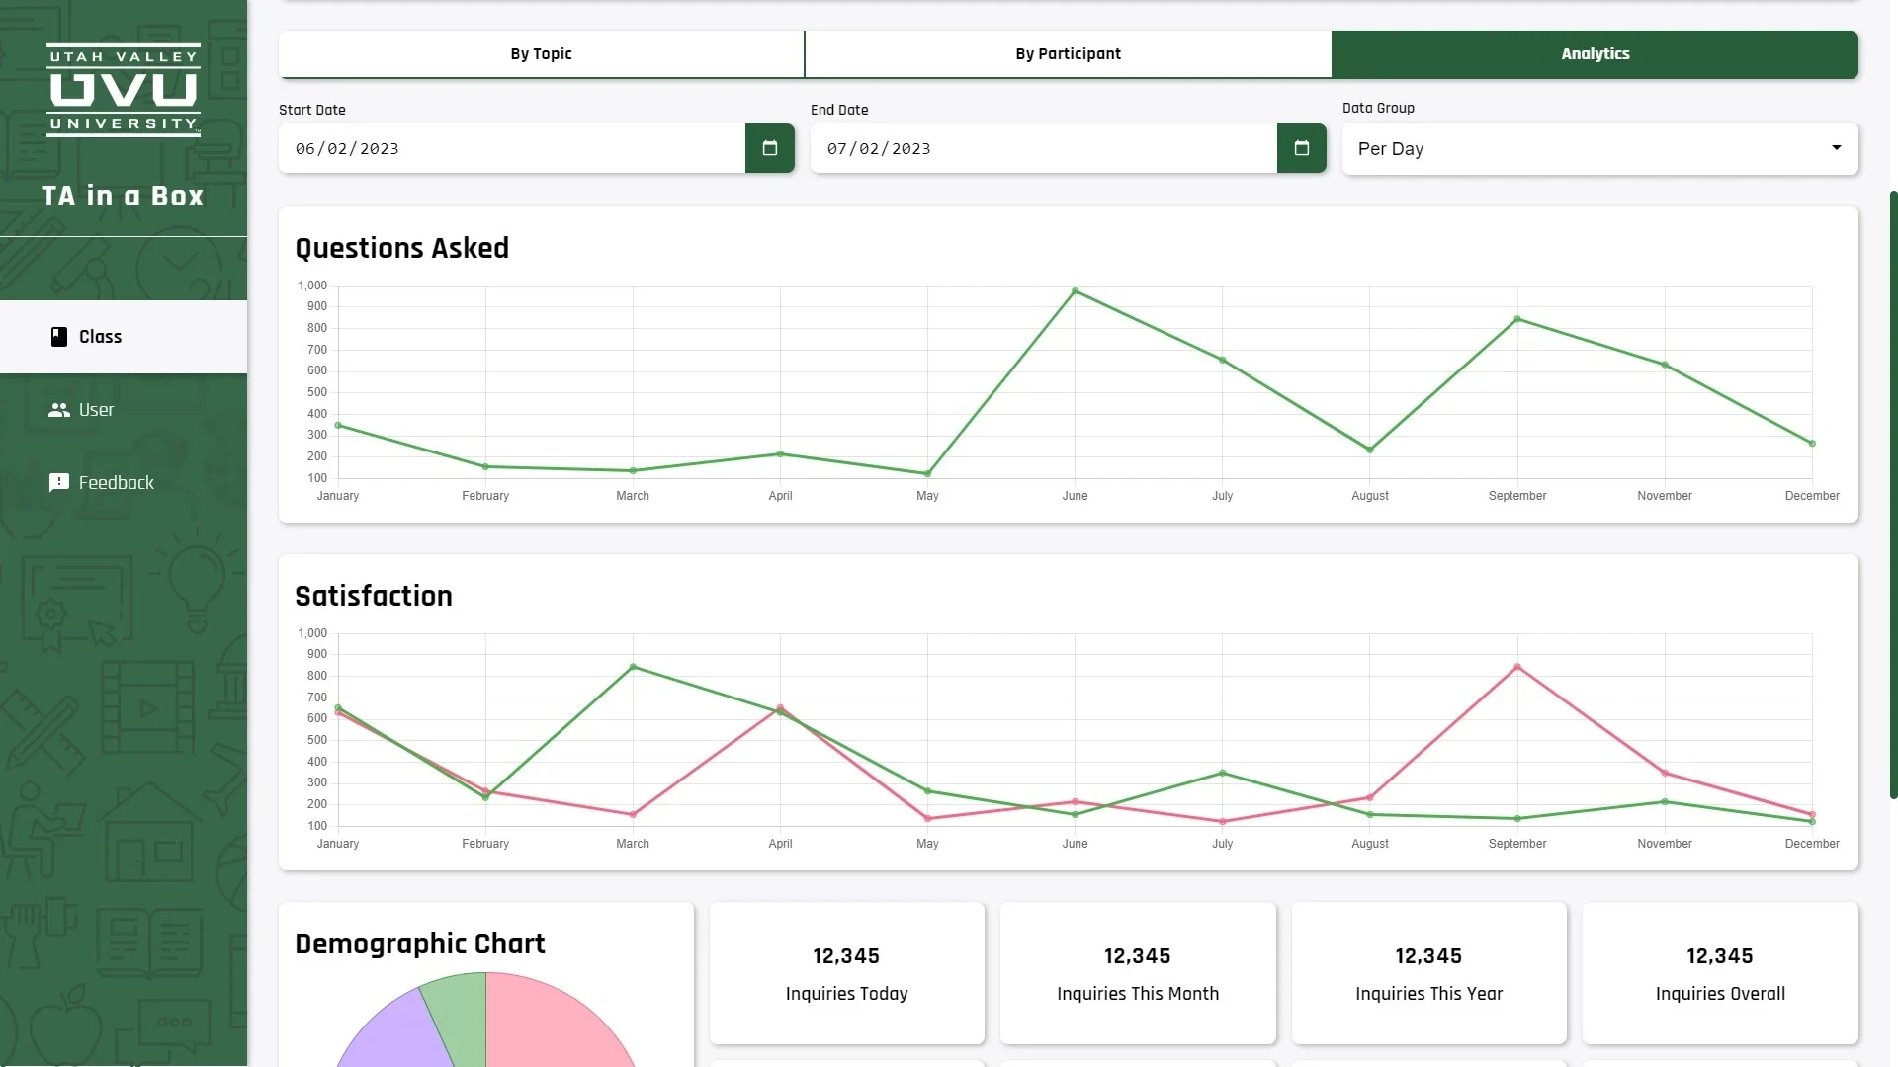Open the Start Date calendar picker
The height and width of the screenshot is (1067, 1898).
769,148
